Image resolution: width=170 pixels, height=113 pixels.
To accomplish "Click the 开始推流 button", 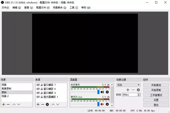I will click(156, 85).
